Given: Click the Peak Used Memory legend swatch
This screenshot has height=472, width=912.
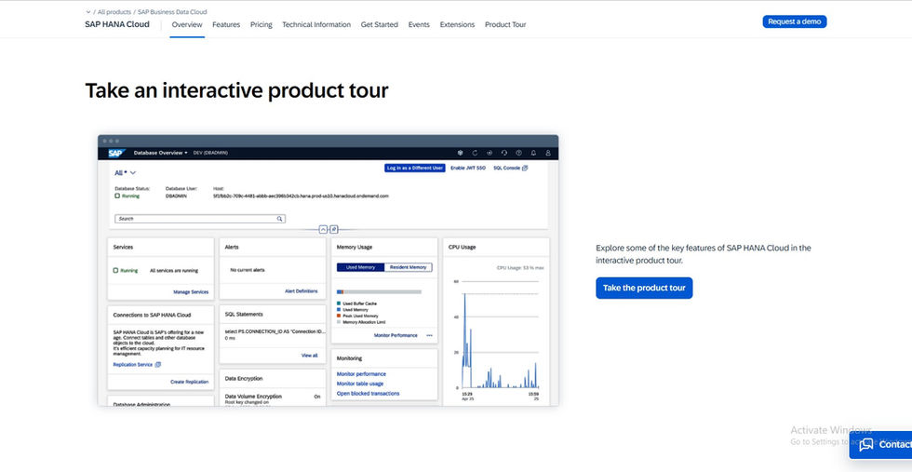Looking at the screenshot, I should pos(339,316).
